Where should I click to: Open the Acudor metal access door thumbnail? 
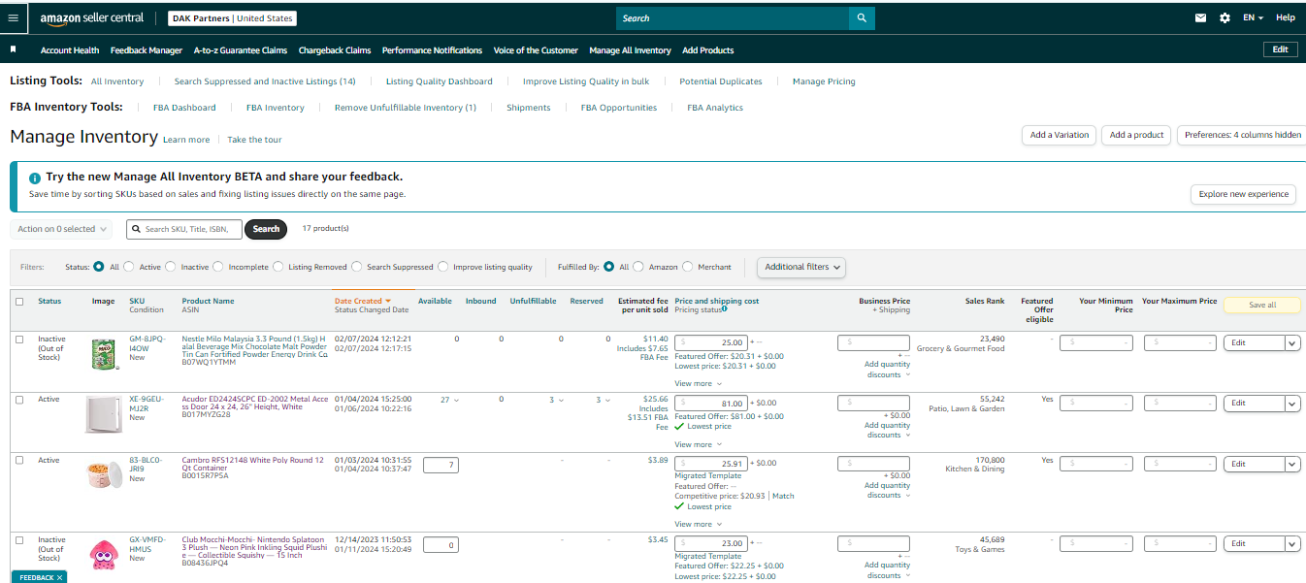(102, 414)
